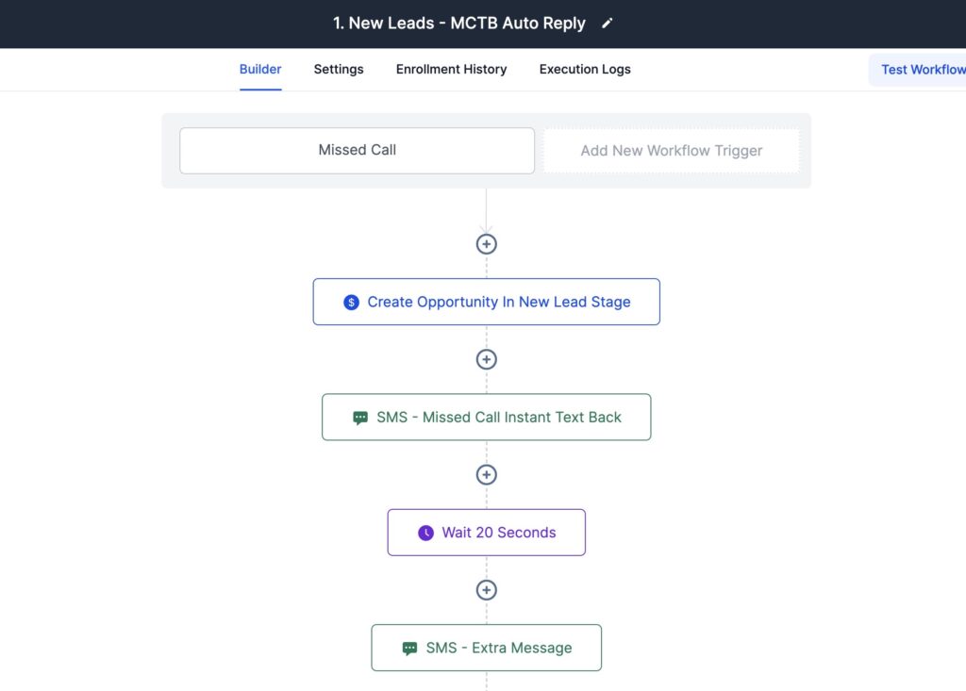Open the Missed Call trigger

coord(357,151)
